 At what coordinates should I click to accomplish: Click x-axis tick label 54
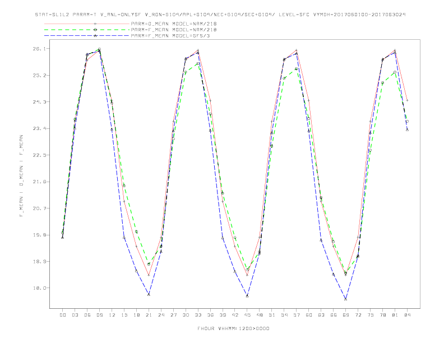(x=284, y=315)
